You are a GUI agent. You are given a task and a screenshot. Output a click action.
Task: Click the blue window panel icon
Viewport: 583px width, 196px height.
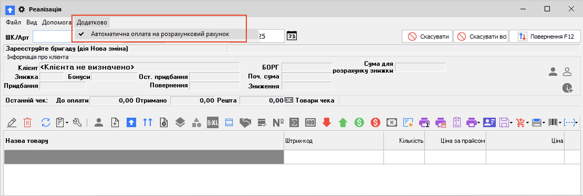click(x=229, y=122)
